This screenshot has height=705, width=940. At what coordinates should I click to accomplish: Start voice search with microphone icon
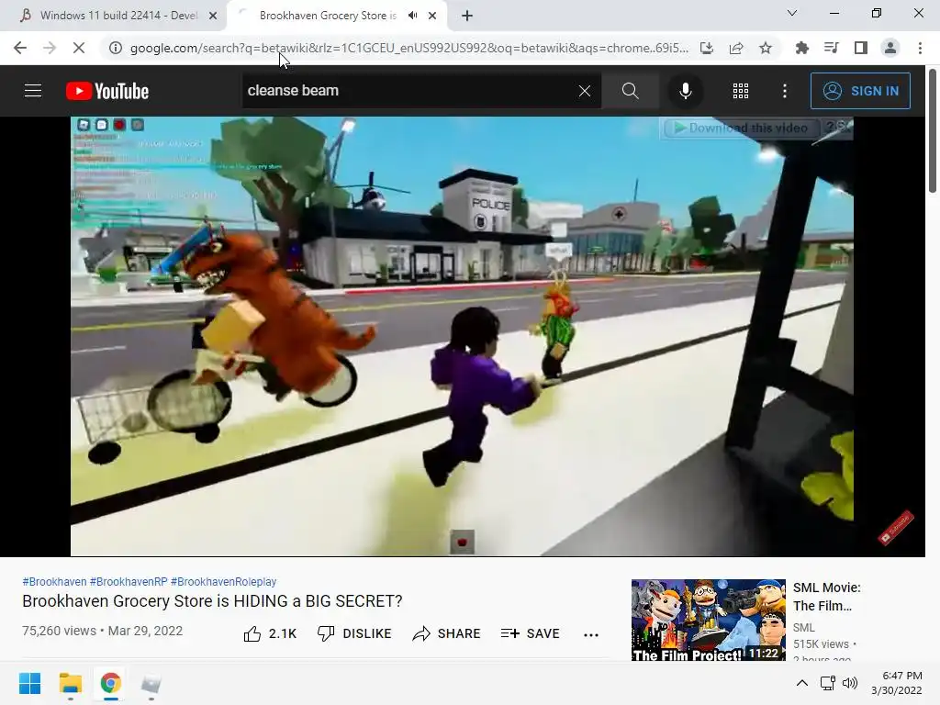click(x=685, y=91)
